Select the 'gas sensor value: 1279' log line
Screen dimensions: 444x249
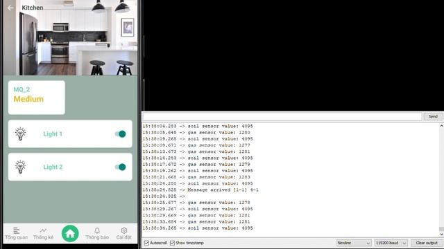196,165
